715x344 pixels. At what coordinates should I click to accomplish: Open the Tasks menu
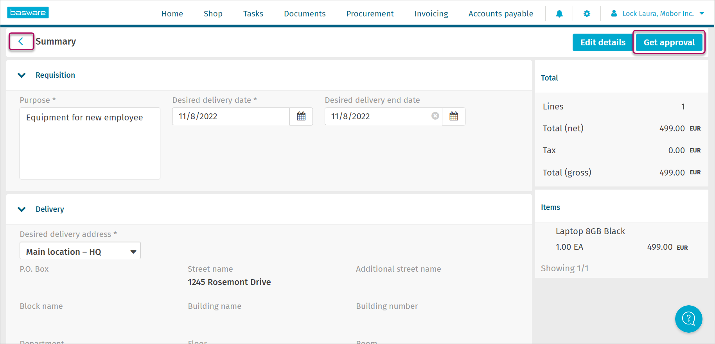(x=253, y=14)
